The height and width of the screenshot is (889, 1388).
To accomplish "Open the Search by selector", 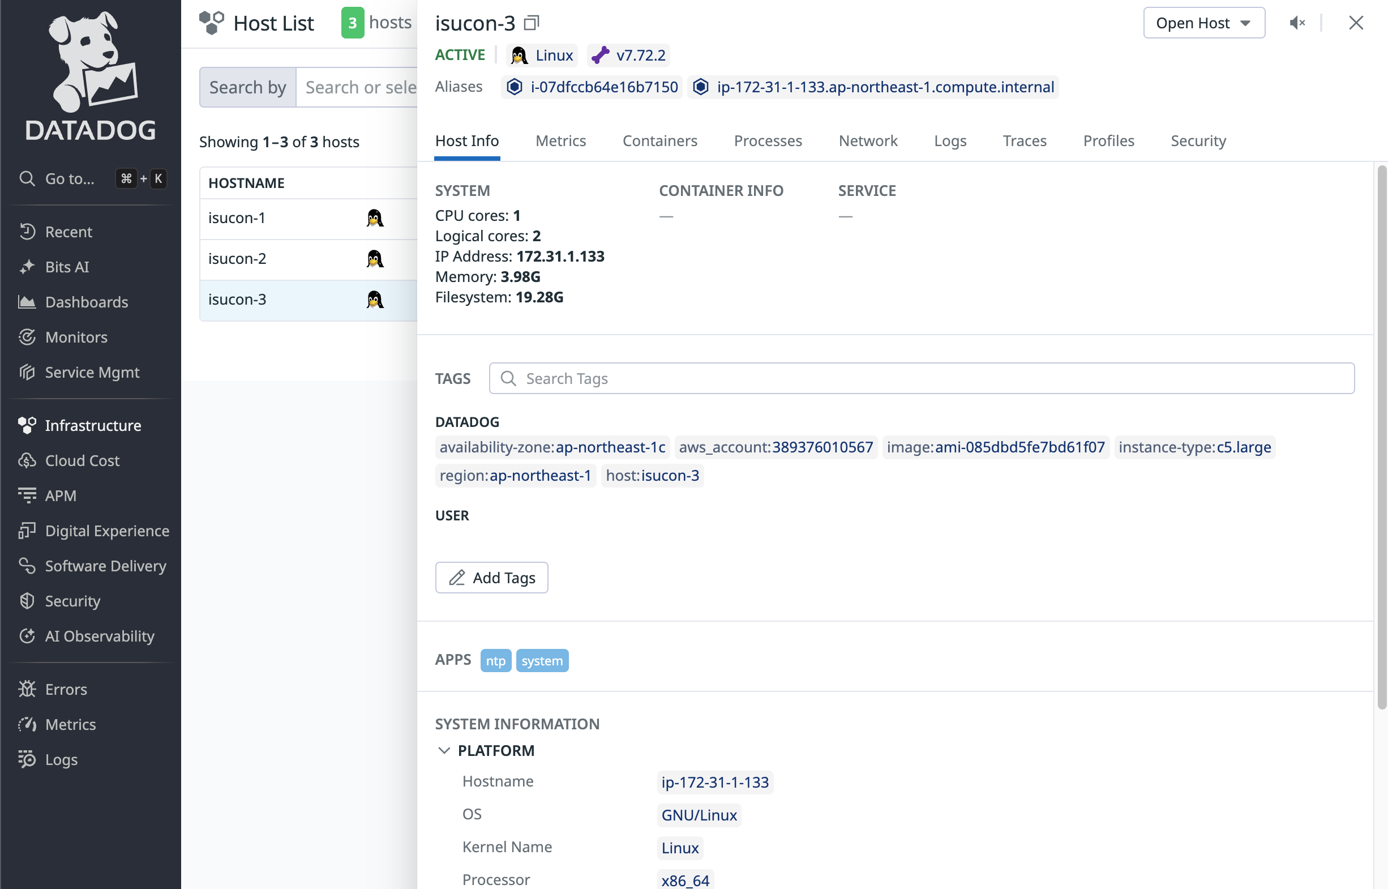I will (x=247, y=87).
